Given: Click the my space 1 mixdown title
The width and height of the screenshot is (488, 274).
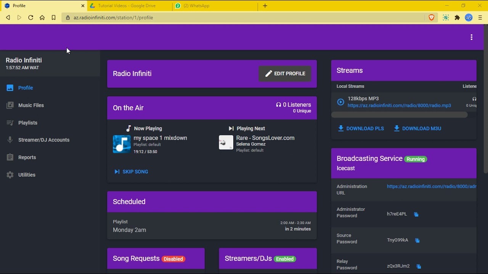Looking at the screenshot, I should click(160, 138).
